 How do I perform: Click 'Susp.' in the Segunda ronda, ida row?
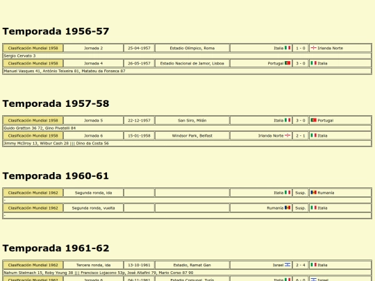tap(301, 193)
